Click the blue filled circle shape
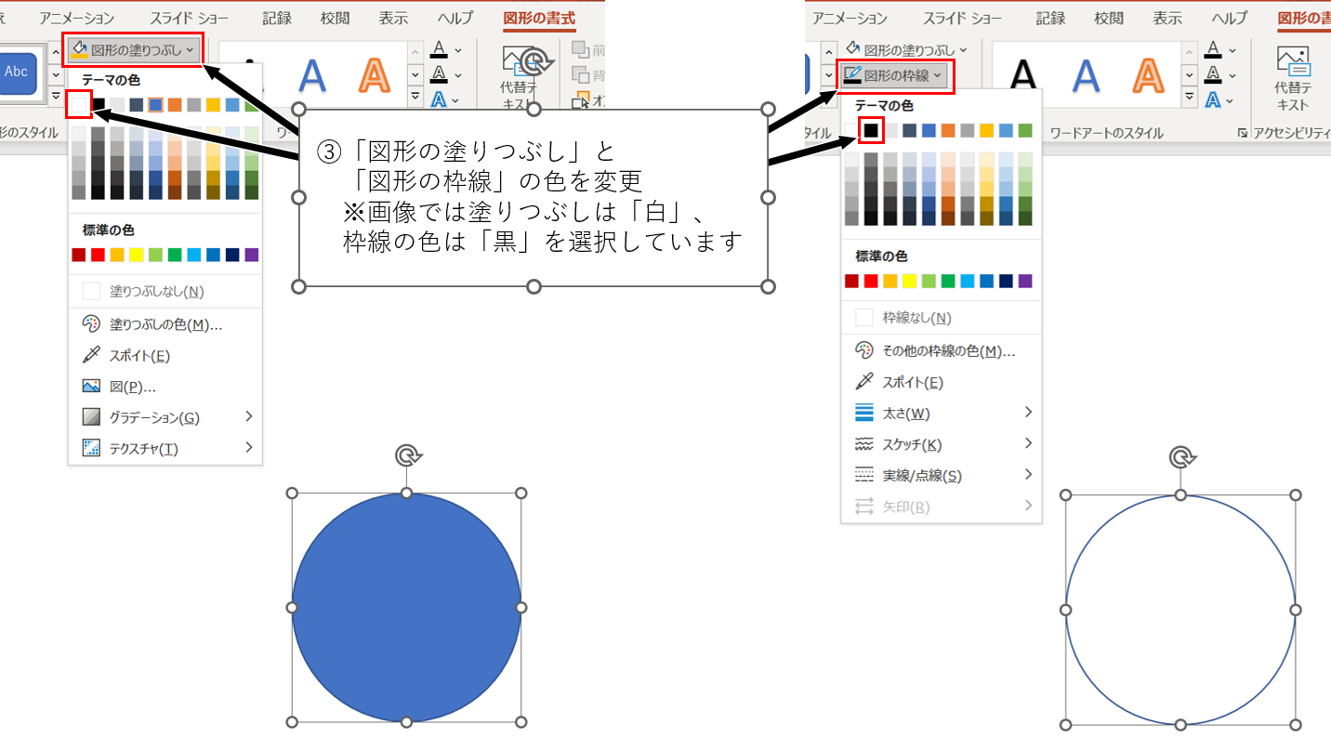Viewport: 1331px width, 750px height. 406,607
